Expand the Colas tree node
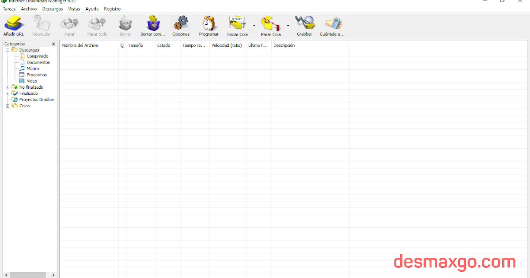The width and height of the screenshot is (530, 278). pos(8,106)
